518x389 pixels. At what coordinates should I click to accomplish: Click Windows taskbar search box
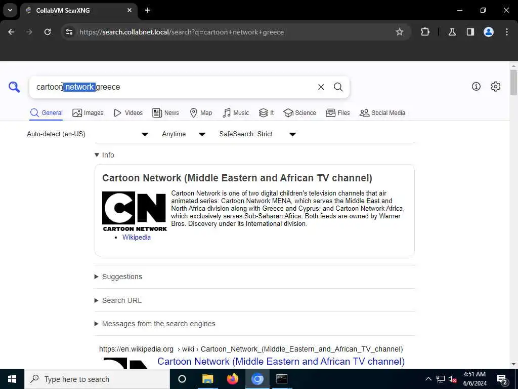click(97, 379)
